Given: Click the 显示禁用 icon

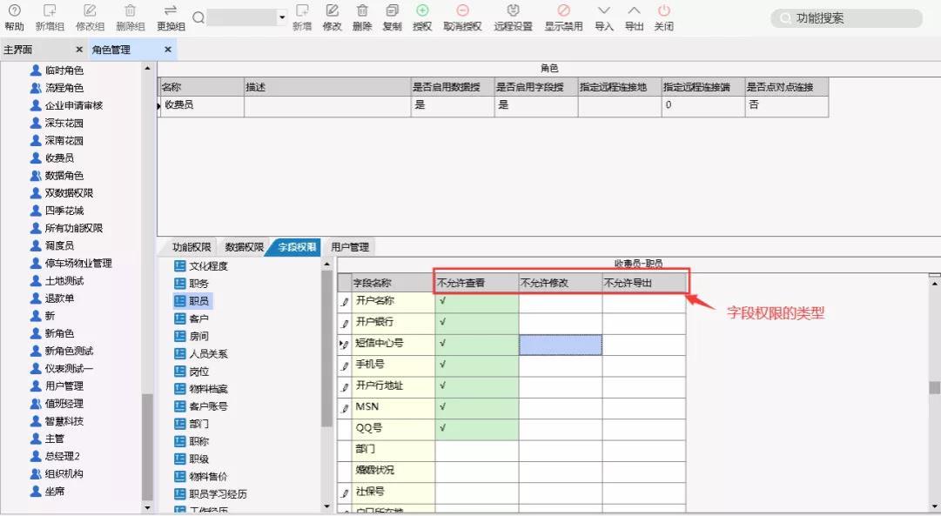Looking at the screenshot, I should [563, 10].
